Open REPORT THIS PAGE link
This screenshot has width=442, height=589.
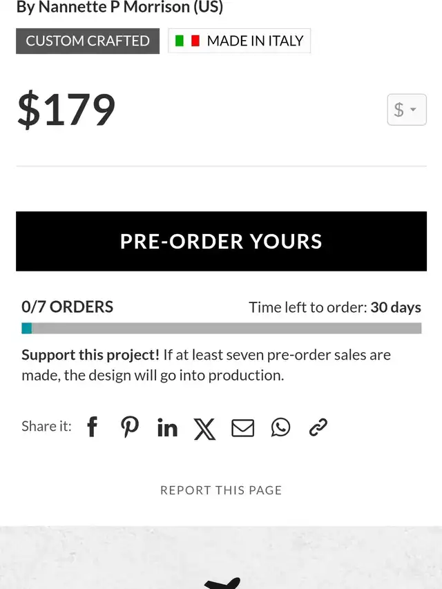pyautogui.click(x=221, y=490)
